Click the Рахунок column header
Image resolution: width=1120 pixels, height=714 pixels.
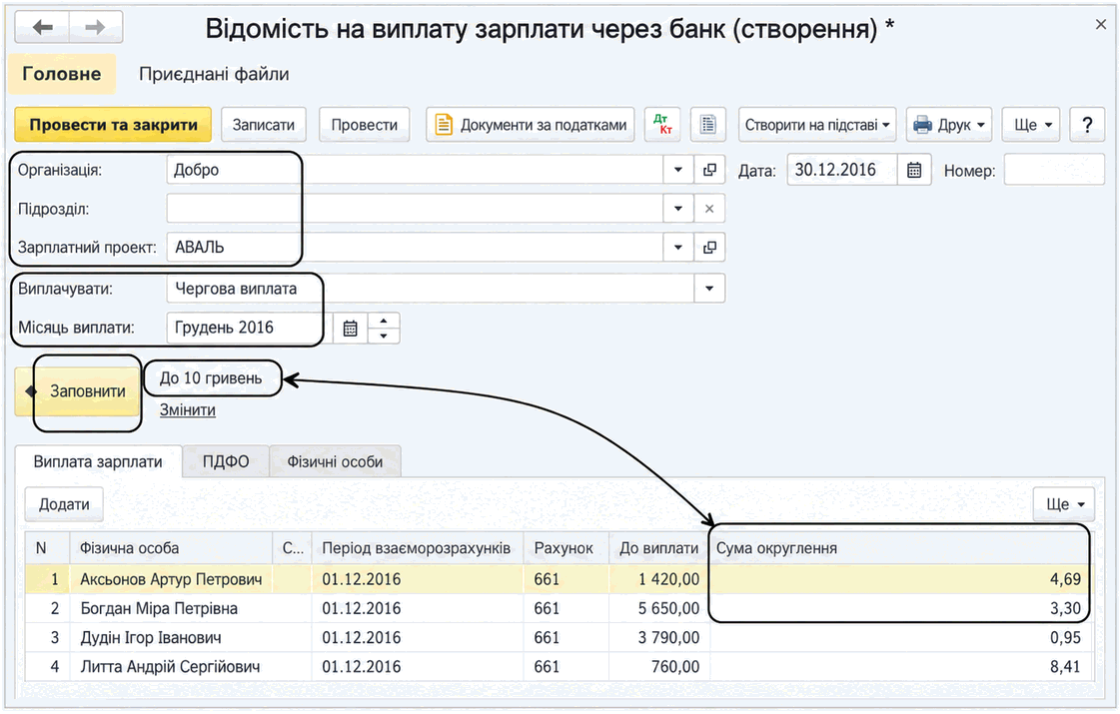tap(565, 548)
